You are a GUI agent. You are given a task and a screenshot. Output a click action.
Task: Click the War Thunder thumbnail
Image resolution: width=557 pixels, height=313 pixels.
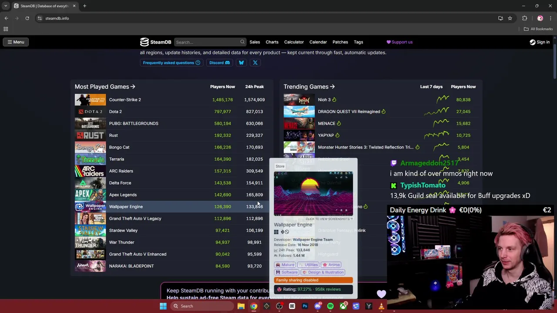(x=90, y=242)
